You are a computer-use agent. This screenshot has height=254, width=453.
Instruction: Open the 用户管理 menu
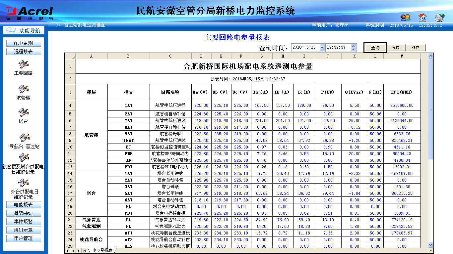(x=23, y=238)
